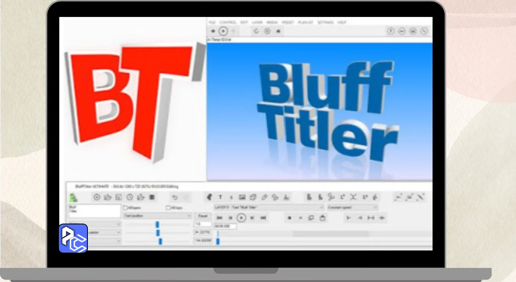Open the Text position property dropdown
The height and width of the screenshot is (282, 516).
pyautogui.click(x=158, y=216)
